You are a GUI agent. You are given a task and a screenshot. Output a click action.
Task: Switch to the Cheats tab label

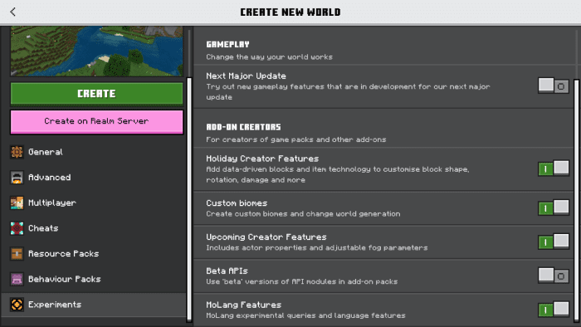point(43,228)
